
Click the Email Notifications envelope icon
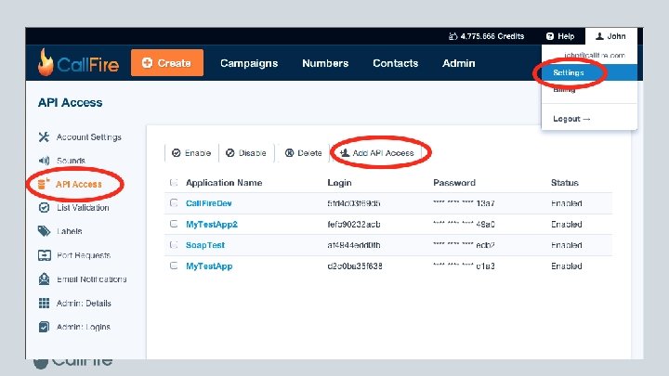pyautogui.click(x=44, y=279)
